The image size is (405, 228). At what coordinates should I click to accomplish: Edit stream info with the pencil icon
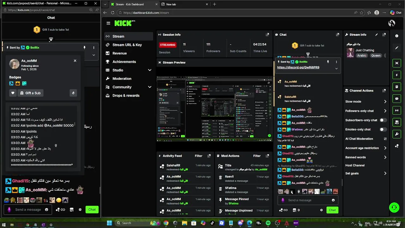(x=377, y=35)
